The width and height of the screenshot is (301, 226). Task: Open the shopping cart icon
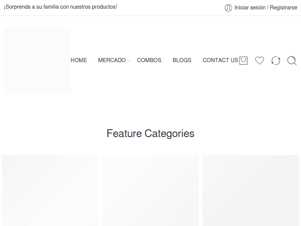pos(243,60)
